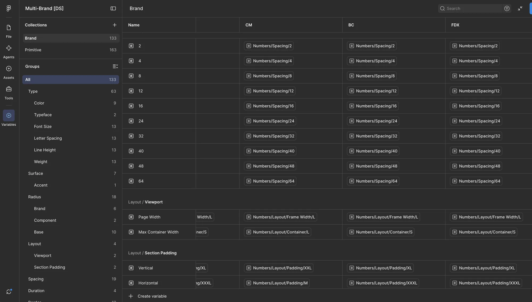Open the Agents panel
The image size is (532, 302).
click(9, 52)
